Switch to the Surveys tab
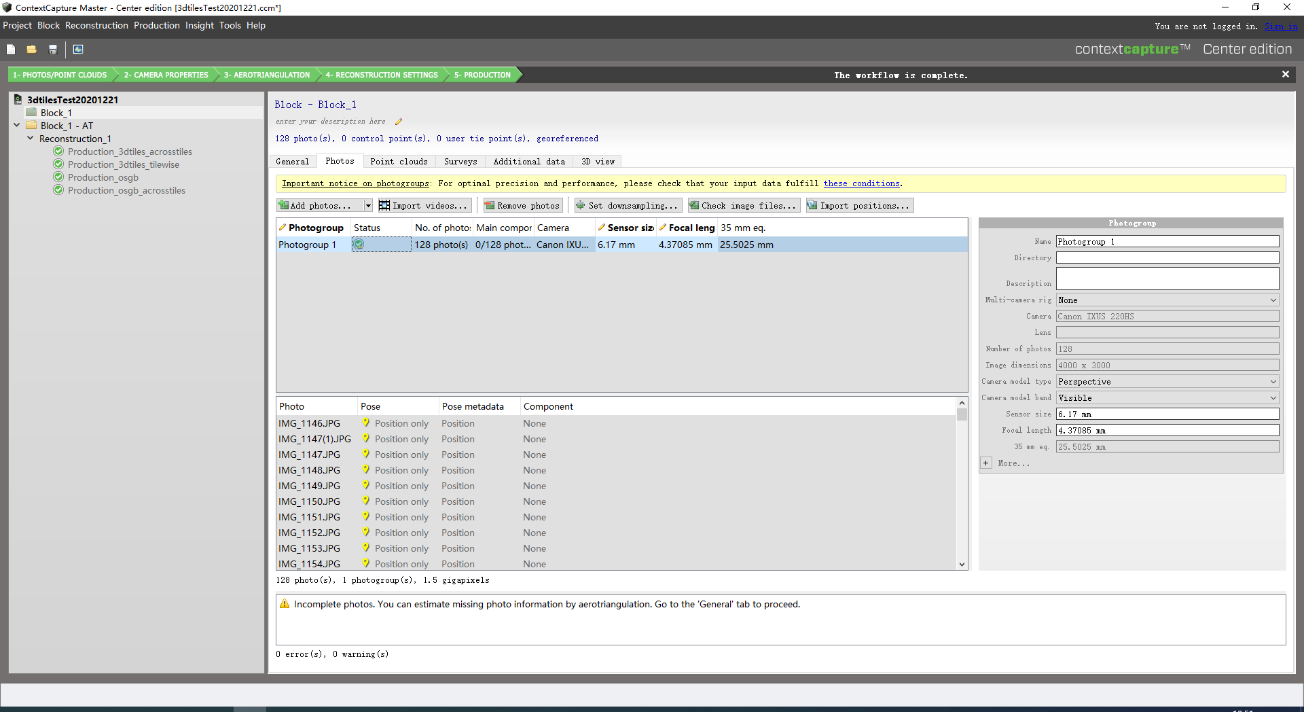Viewport: 1304px width, 712px height. tap(460, 162)
